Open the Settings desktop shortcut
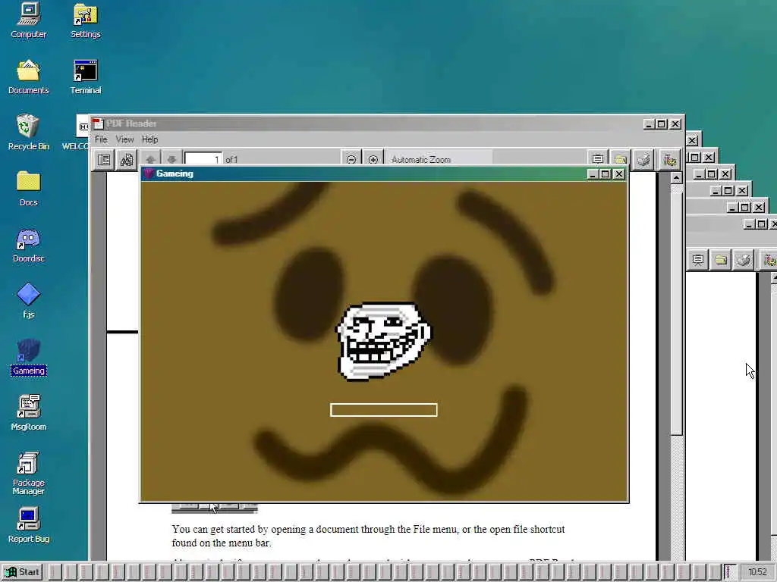The height and width of the screenshot is (582, 777). pos(85,20)
